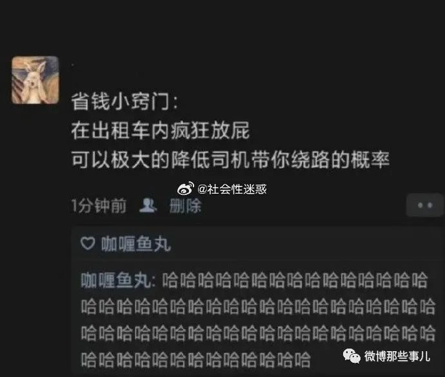The height and width of the screenshot is (377, 445).
Task: Reply to the 哈哈哈 comment's first line
Action: pos(295,280)
